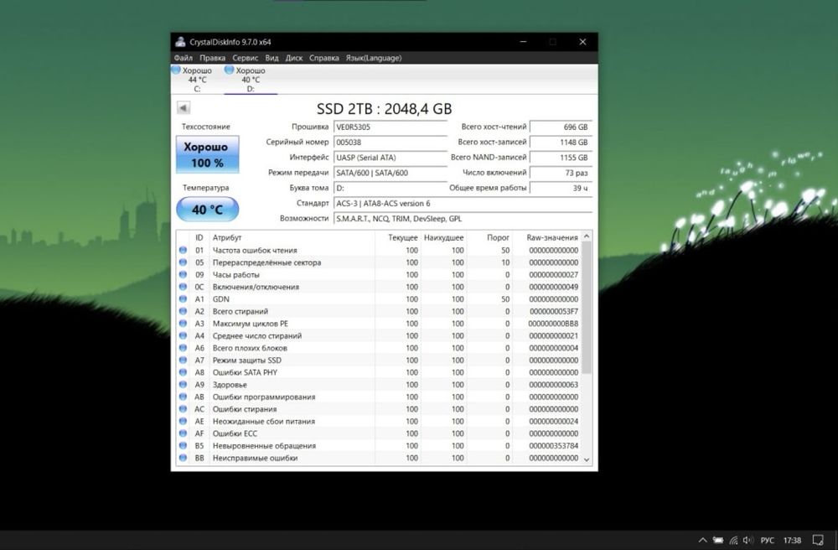Open the Диск menu
The height and width of the screenshot is (550, 838).
294,58
